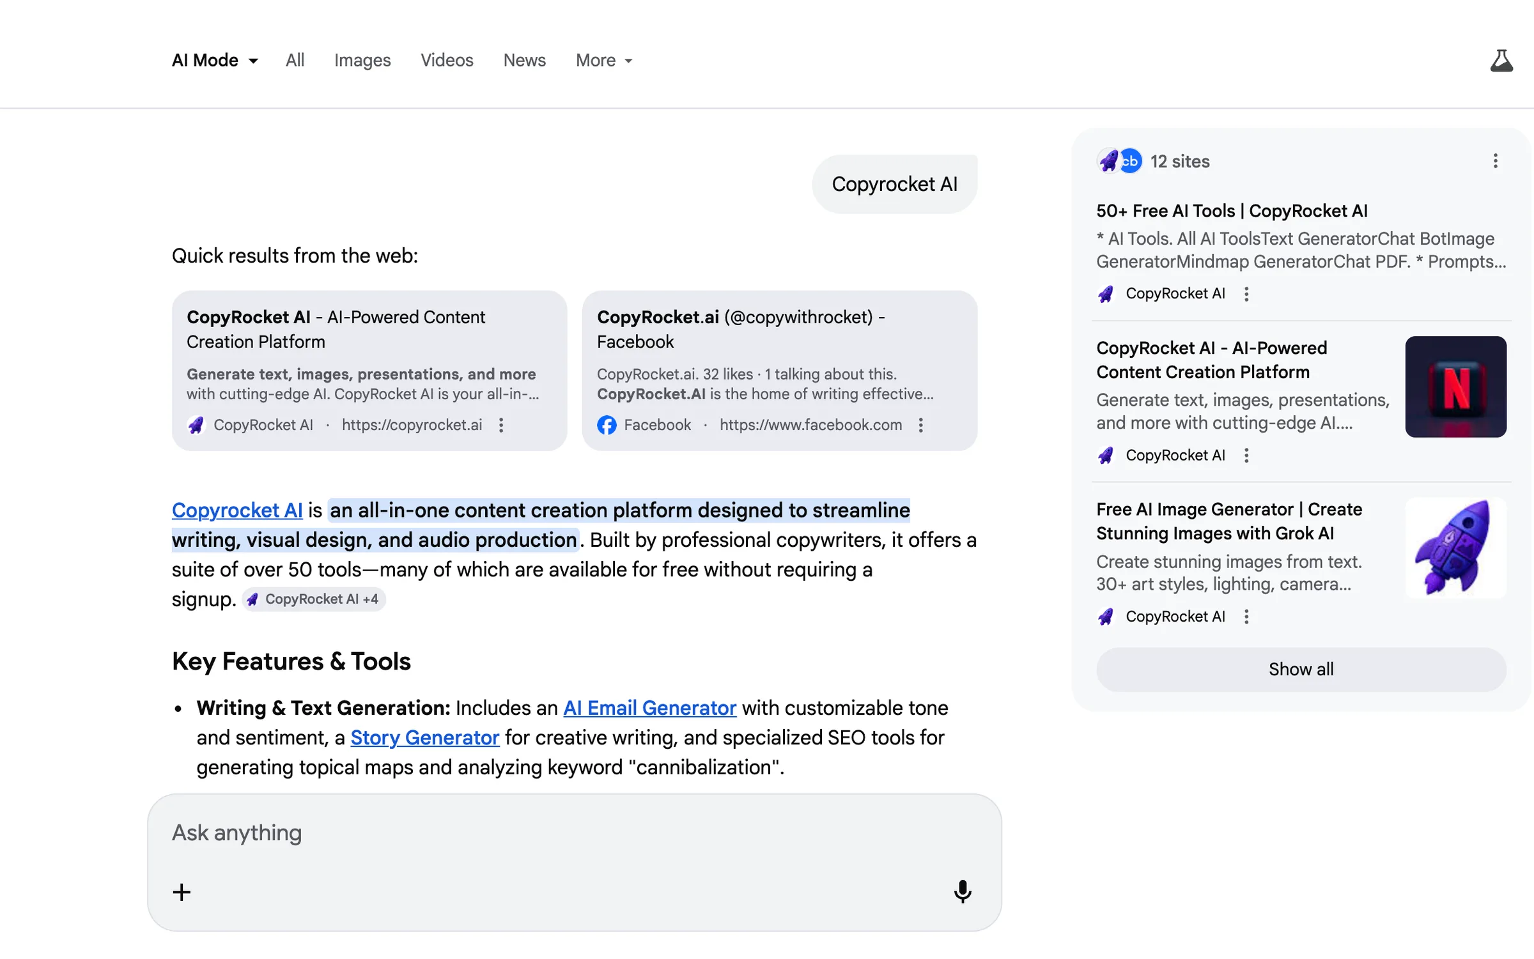Open the Labs flask icon
Screen dimensions: 1534x959
coord(1501,61)
